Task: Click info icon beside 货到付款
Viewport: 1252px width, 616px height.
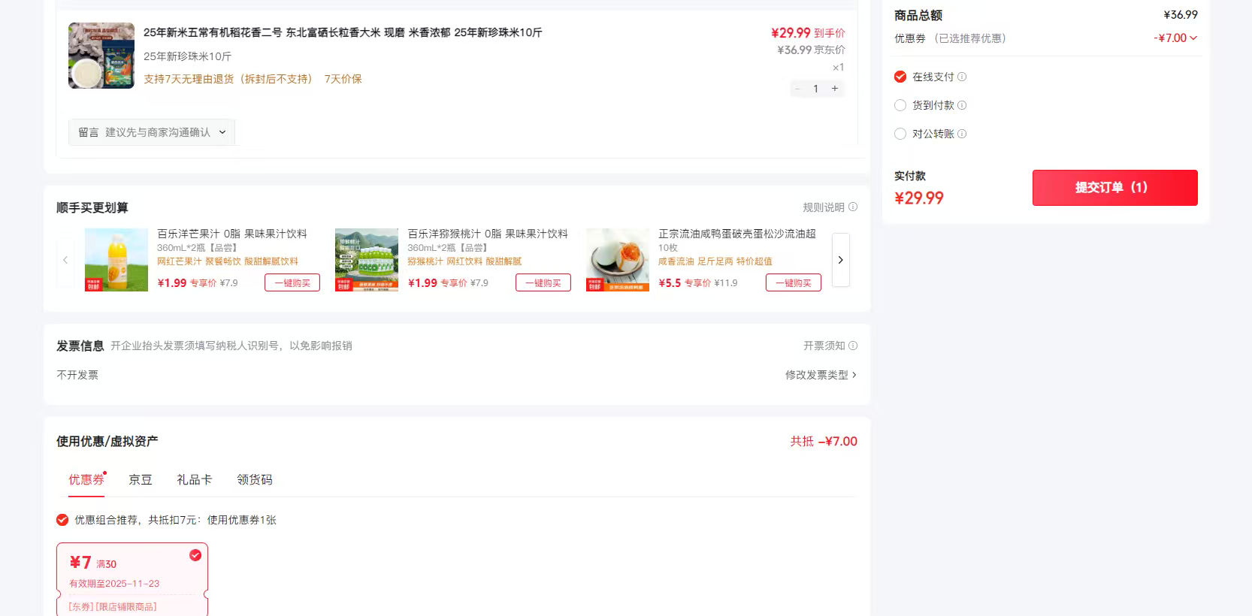Action: point(962,105)
